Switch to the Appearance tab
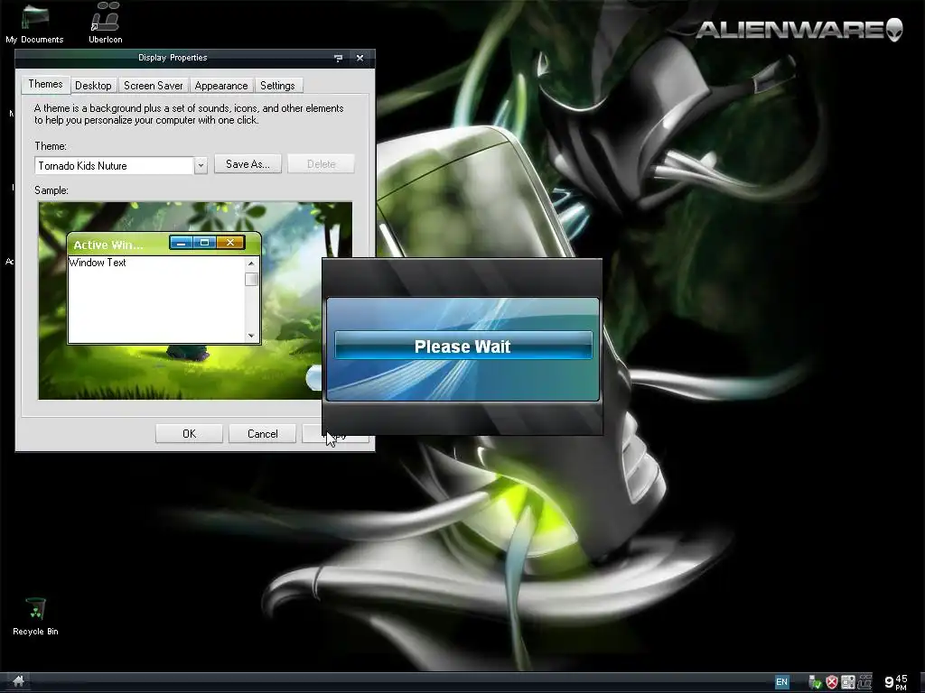 pyautogui.click(x=221, y=86)
